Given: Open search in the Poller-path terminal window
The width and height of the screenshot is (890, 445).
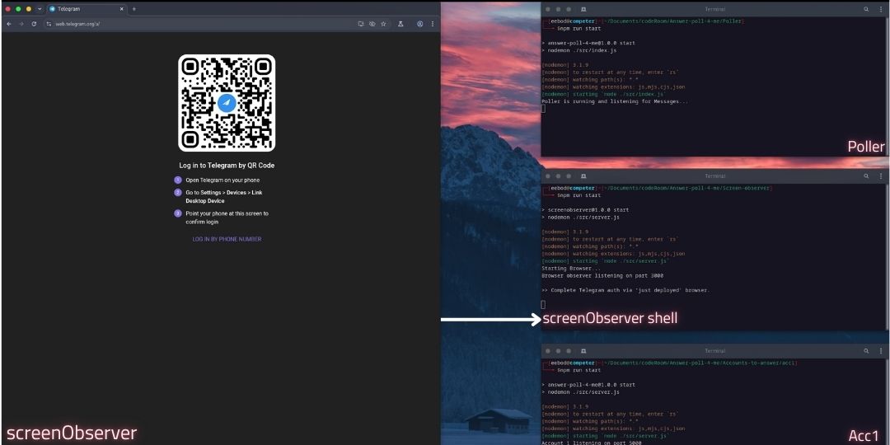Looking at the screenshot, I should (866, 10).
